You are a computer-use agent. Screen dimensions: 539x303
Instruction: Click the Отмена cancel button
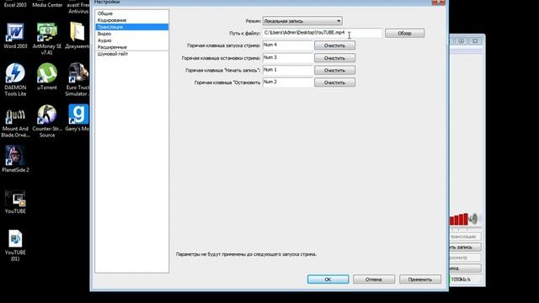click(x=374, y=279)
